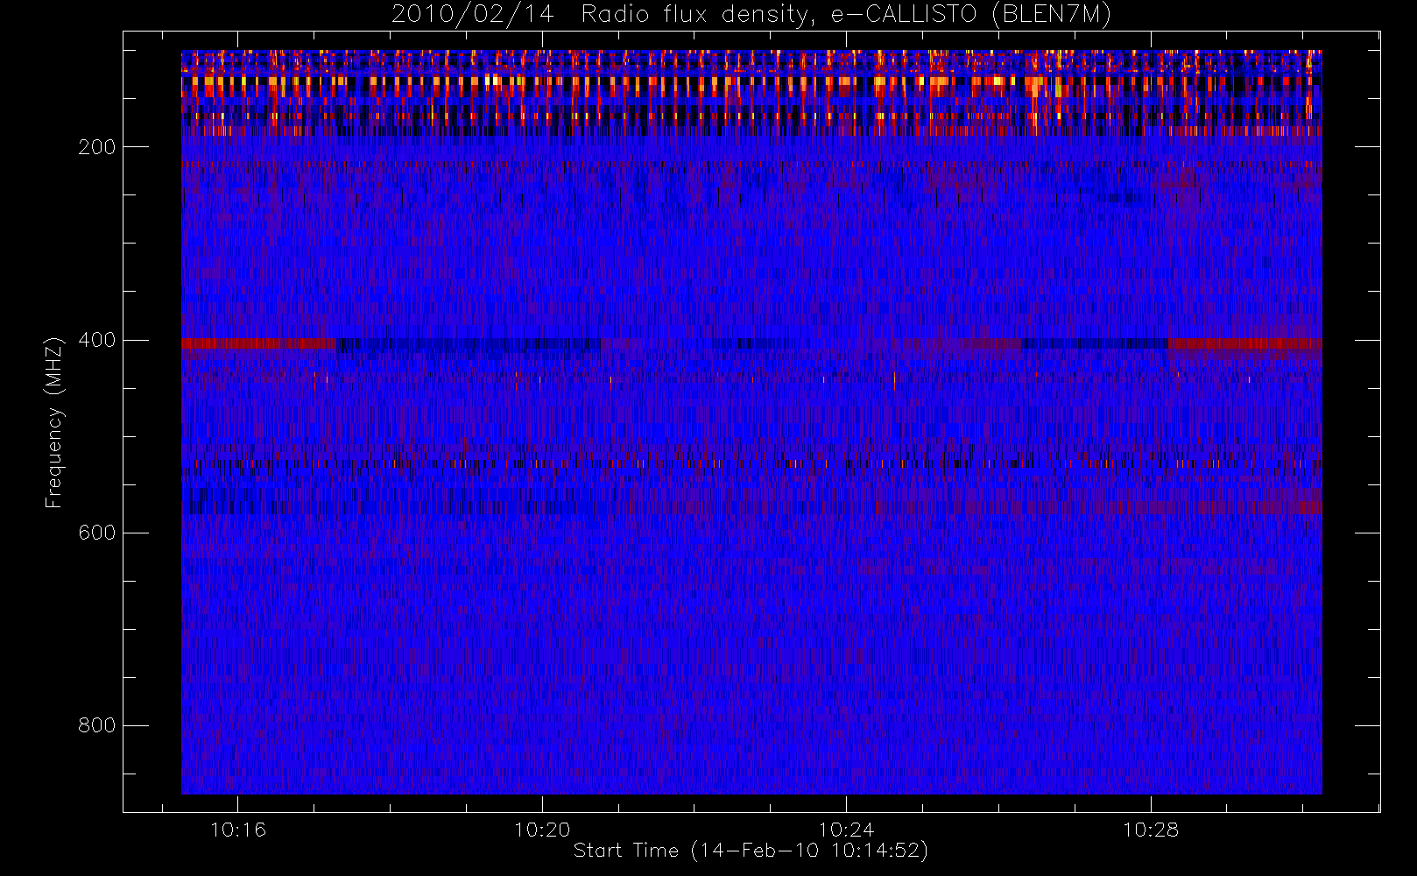Click the 'Start Time (14-Feb-10 10:14:52)' axis label
1417x876 pixels.
pyautogui.click(x=751, y=851)
